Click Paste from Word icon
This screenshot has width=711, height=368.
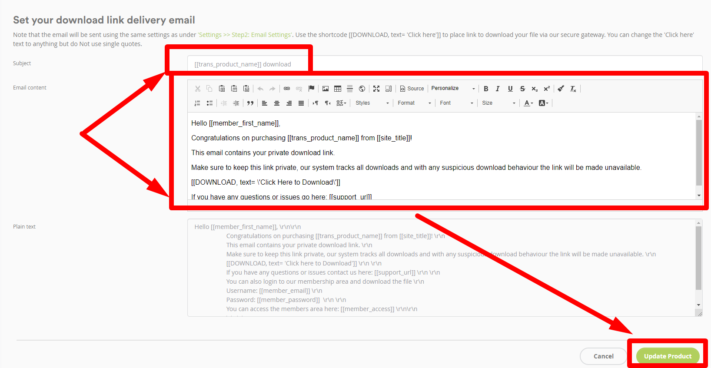coord(246,89)
